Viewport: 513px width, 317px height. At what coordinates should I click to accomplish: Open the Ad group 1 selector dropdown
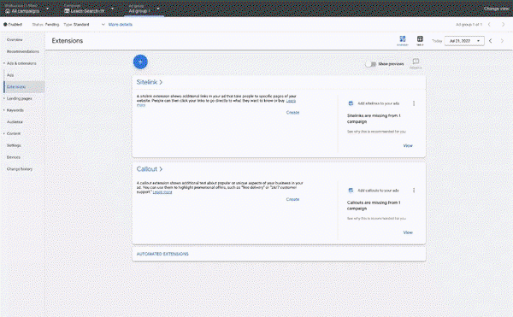[x=144, y=9]
